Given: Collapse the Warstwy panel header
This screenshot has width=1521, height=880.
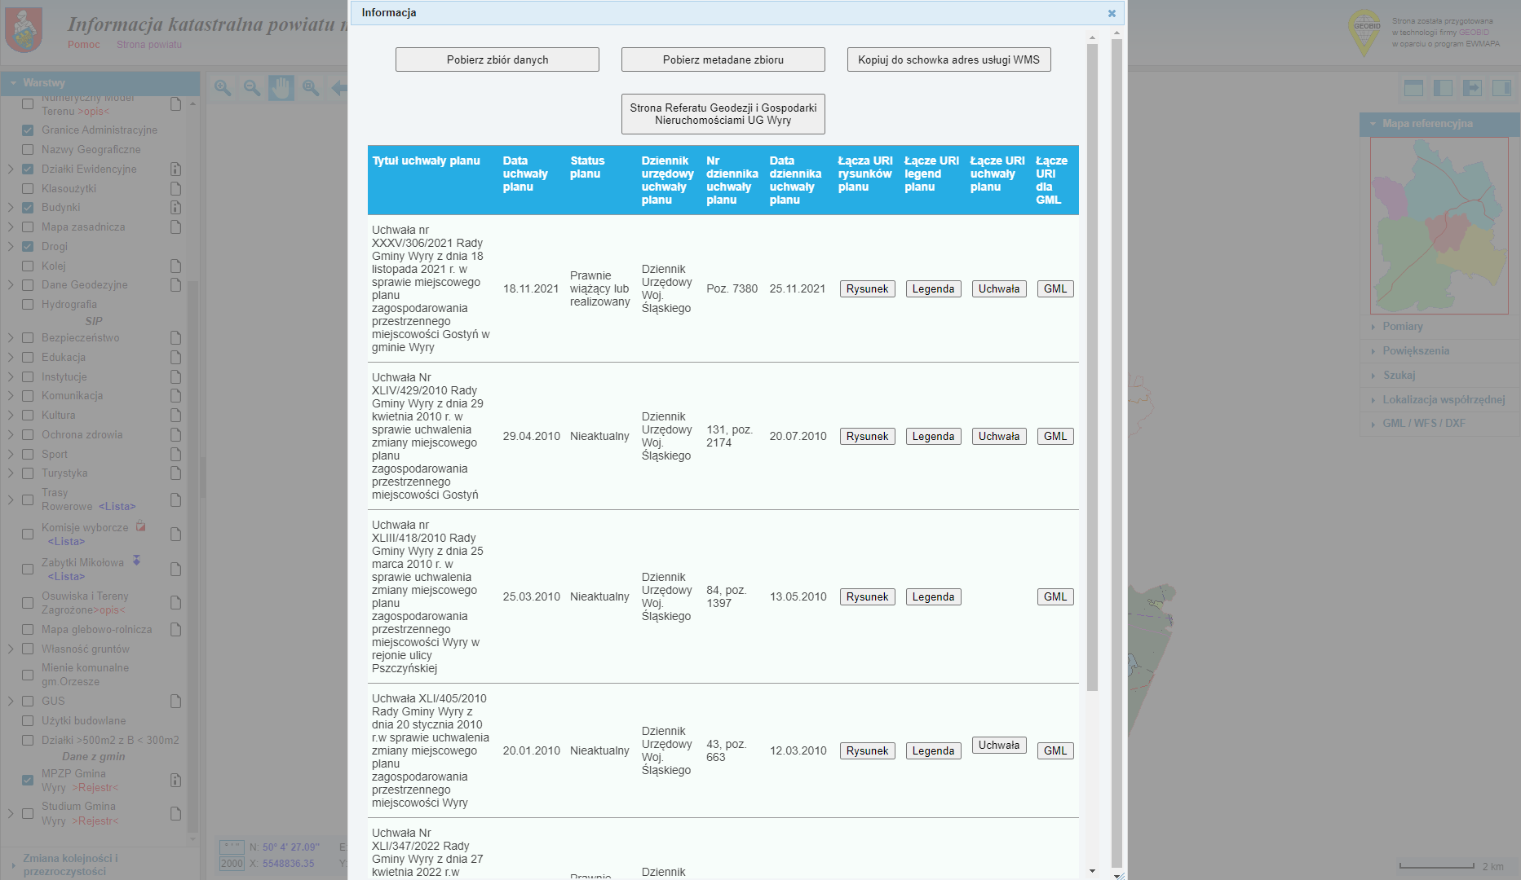Looking at the screenshot, I should coord(14,83).
